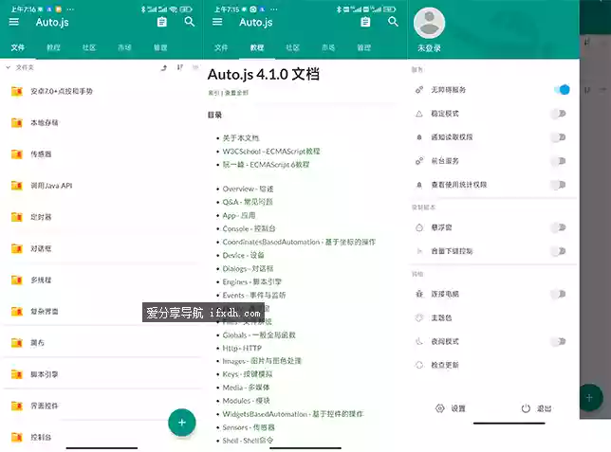Open the hamburger menu on the docs screen
This screenshot has width=611, height=452.
(217, 22)
